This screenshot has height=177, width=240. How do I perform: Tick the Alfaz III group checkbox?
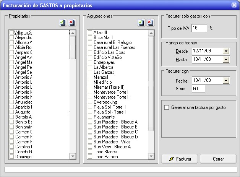pos(90,32)
